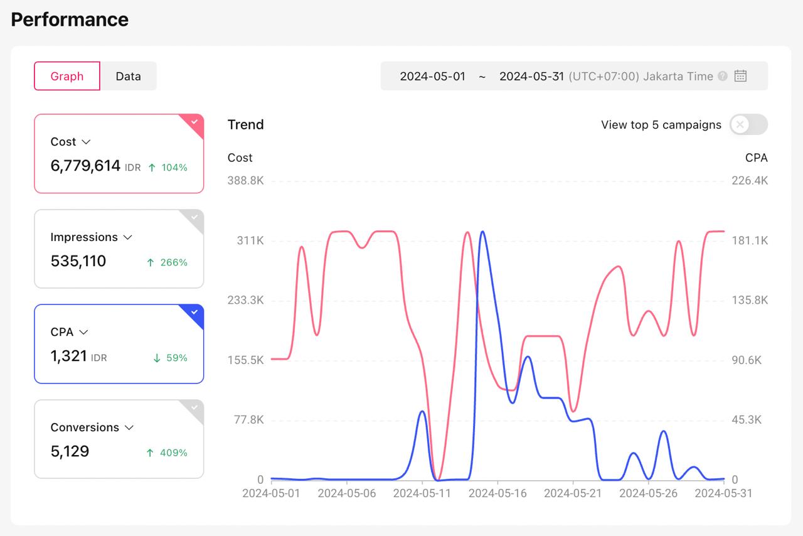Click the green down arrow beside 59%

coord(157,358)
